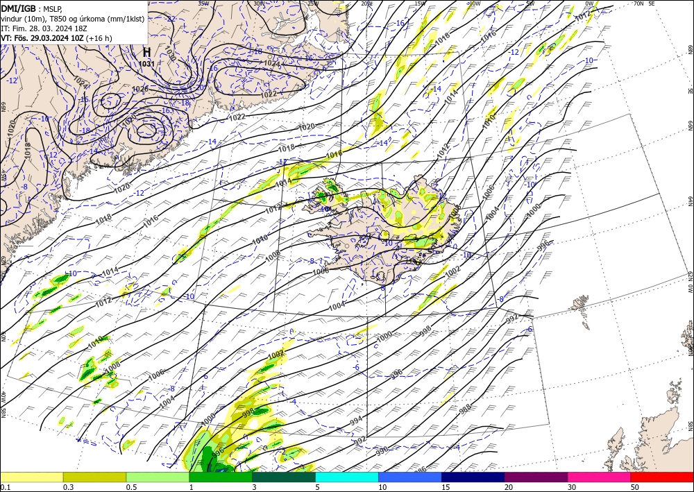The image size is (694, 492).
Task: Click the 15W longitude label
Action: (420, 3)
